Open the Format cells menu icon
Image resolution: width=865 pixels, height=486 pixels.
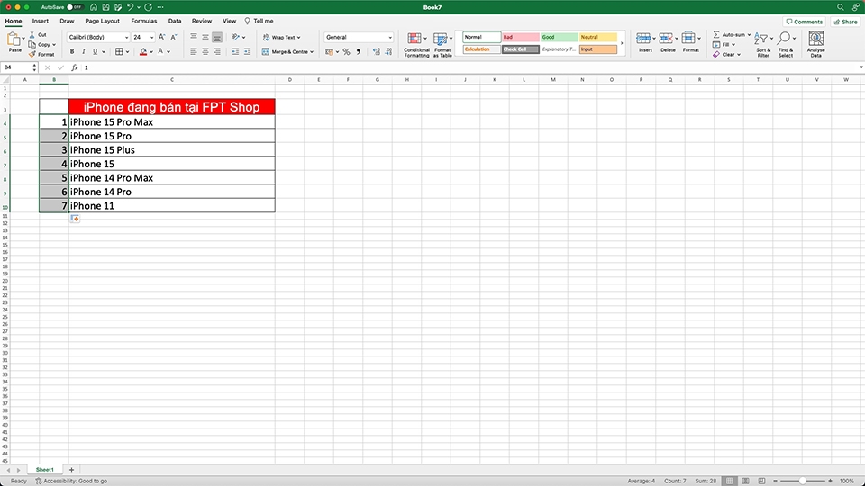[x=688, y=39]
